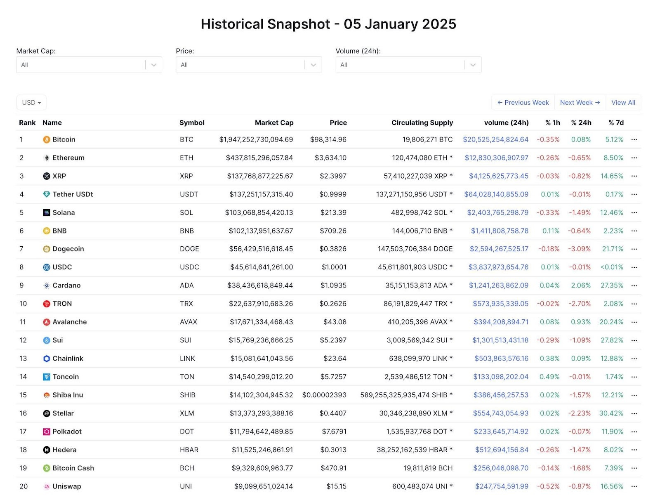Click the Tether USDt logo icon
Image resolution: width=660 pixels, height=495 pixels.
pos(47,194)
